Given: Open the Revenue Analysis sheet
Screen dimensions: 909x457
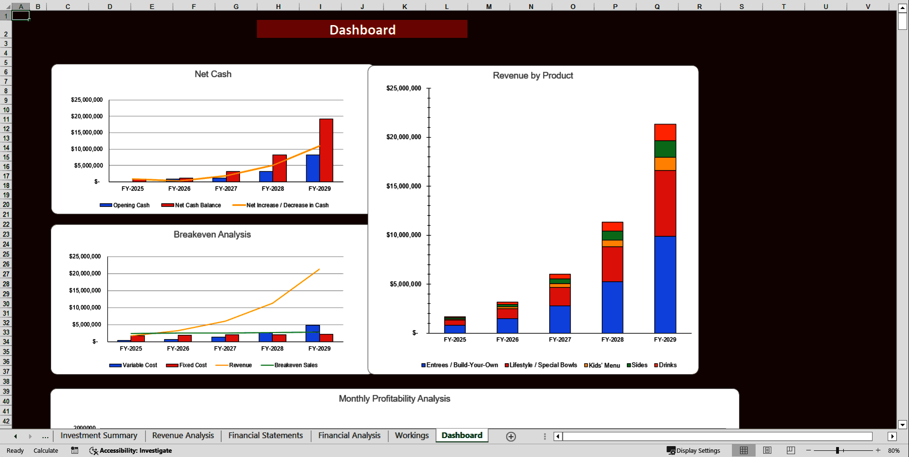Looking at the screenshot, I should click(183, 435).
